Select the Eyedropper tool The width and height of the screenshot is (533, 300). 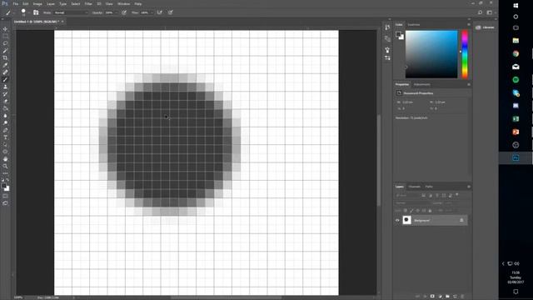(x=5, y=65)
